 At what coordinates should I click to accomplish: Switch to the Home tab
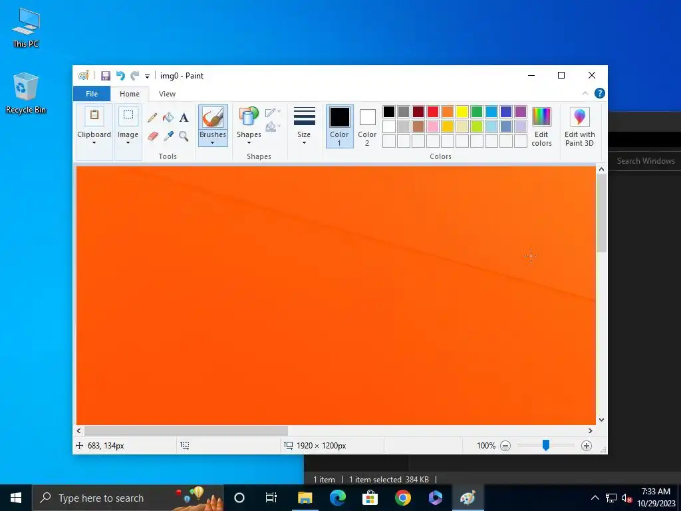130,94
